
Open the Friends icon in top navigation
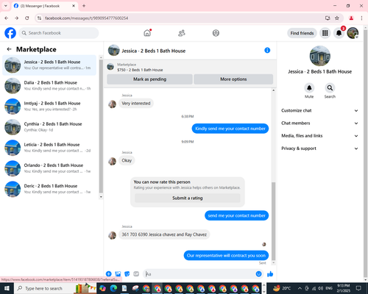point(182,33)
